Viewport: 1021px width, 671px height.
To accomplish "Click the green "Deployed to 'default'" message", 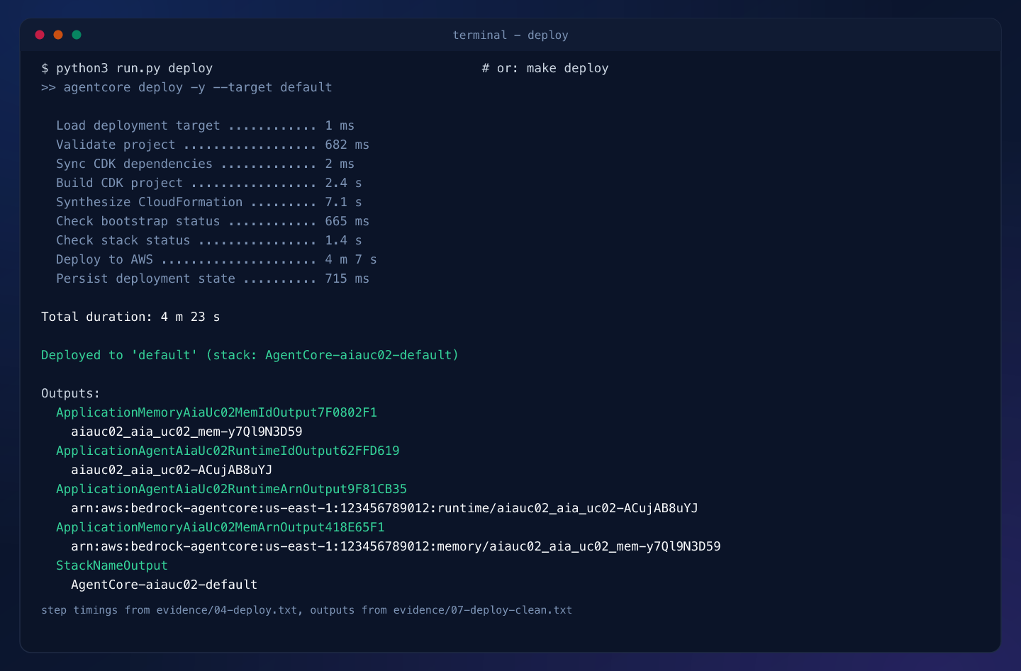I will coord(250,355).
